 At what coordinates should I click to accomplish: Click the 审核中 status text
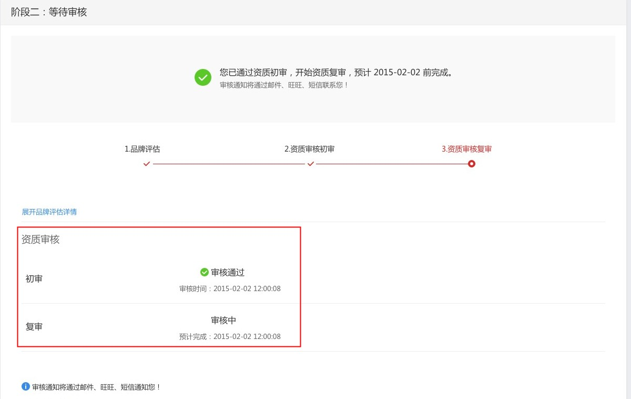[223, 321]
